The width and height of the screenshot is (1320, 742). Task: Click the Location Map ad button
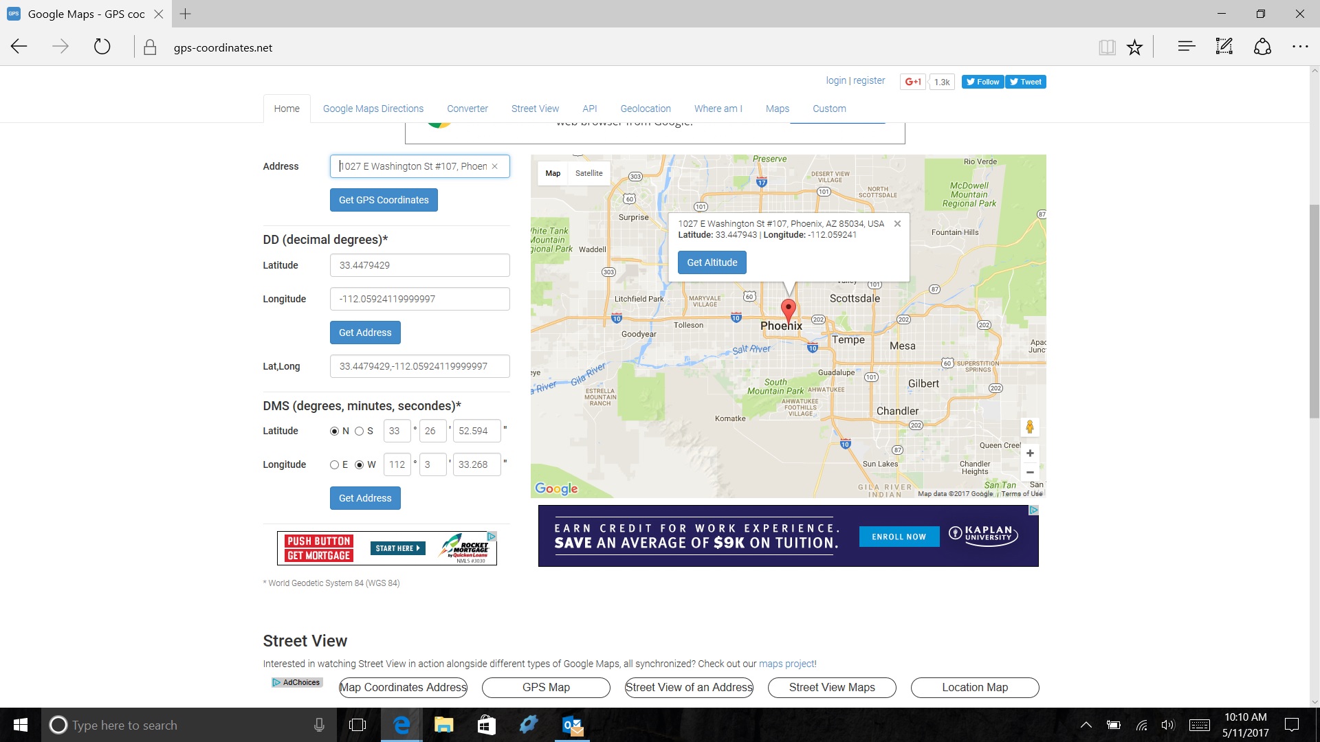[x=975, y=687]
